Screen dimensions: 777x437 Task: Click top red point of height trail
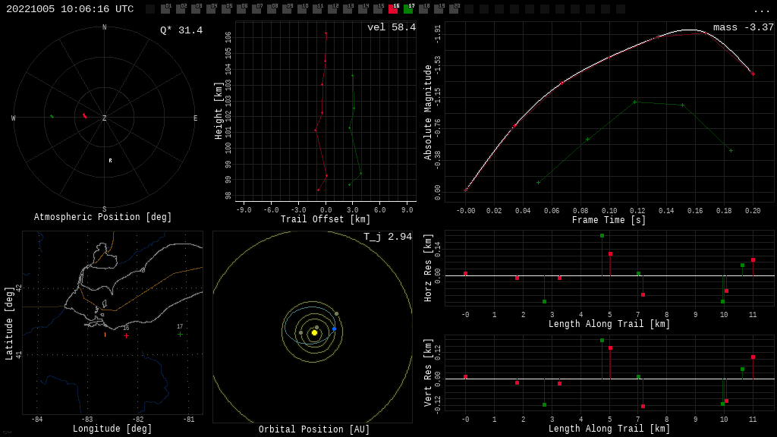click(x=326, y=33)
